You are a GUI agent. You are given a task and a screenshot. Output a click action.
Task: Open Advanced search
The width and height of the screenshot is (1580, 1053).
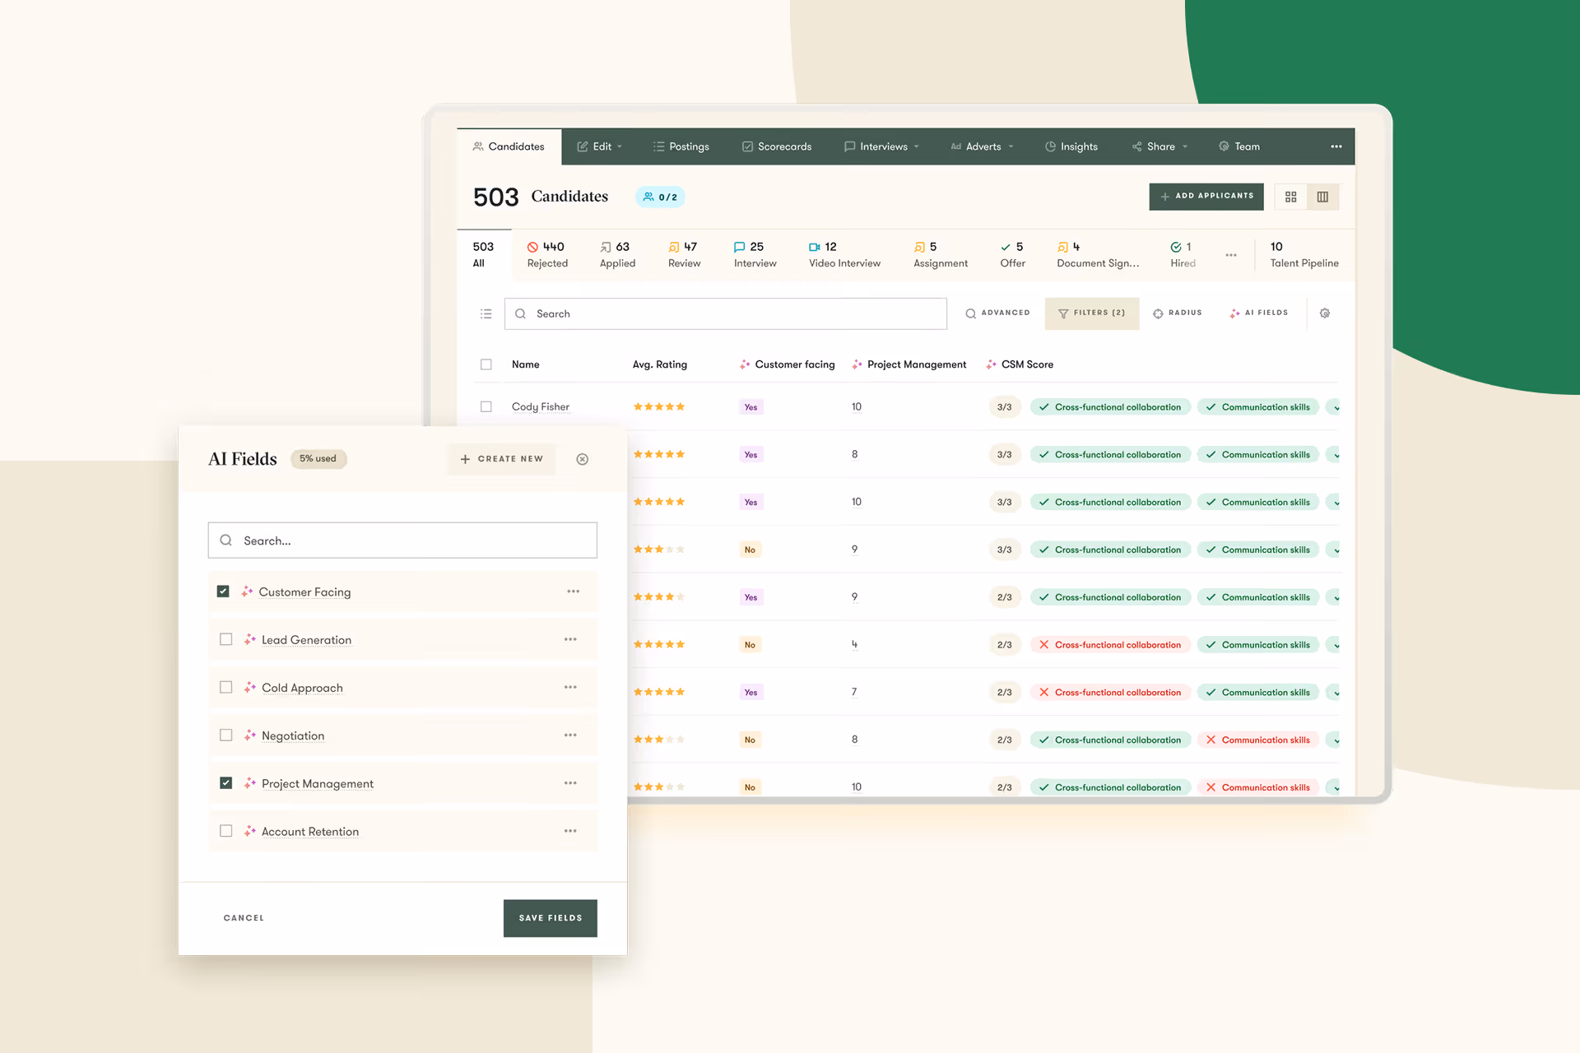(x=997, y=313)
